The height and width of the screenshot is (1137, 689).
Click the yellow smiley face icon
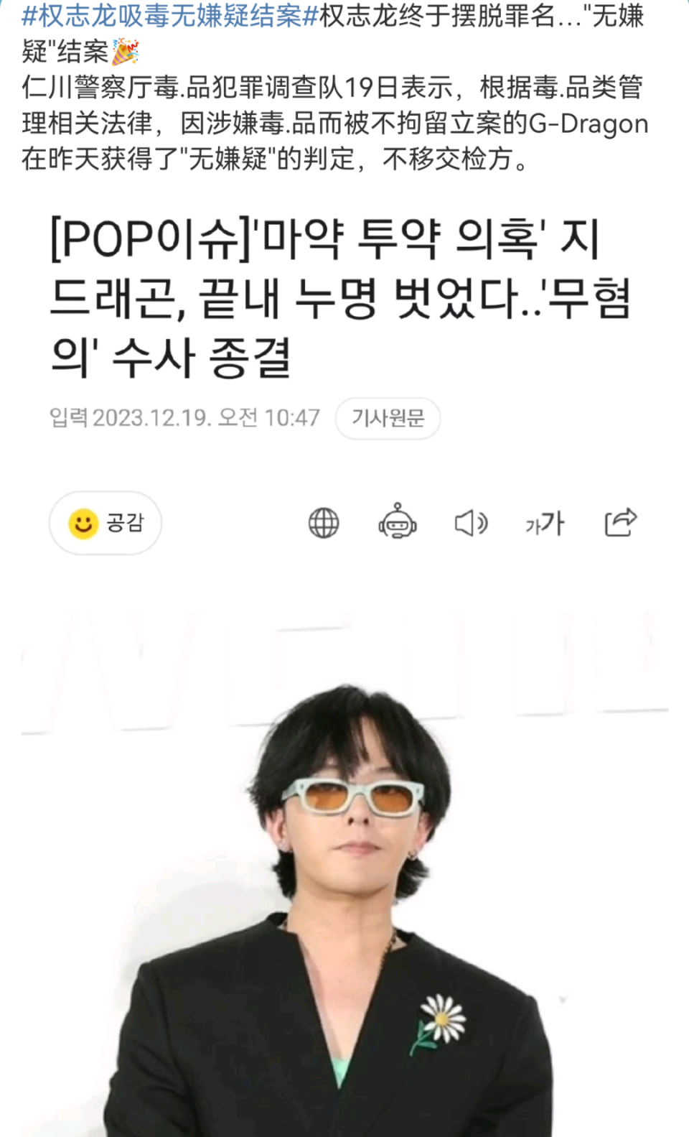click(83, 524)
